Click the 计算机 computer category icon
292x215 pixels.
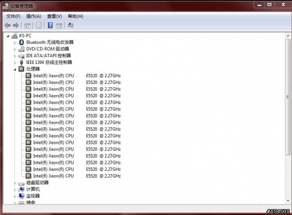pos(21,189)
